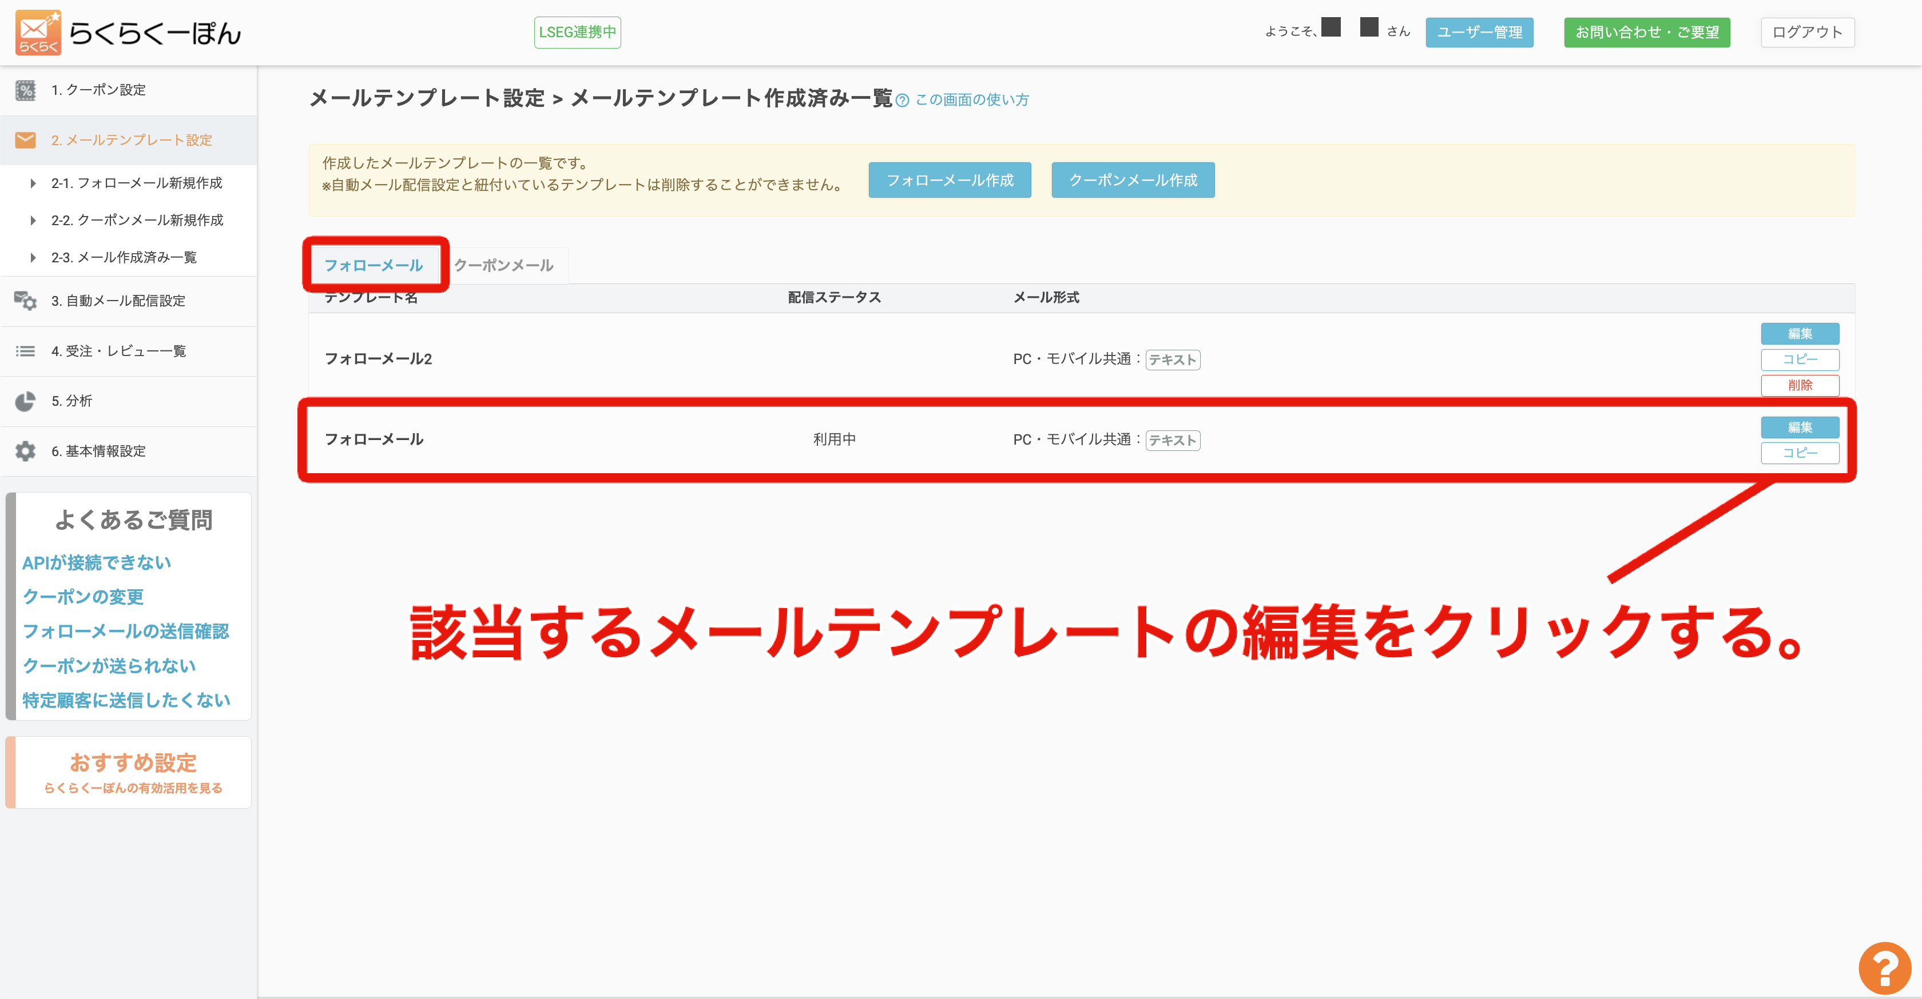Click the おすすめ設定 banner
This screenshot has height=999, width=1922.
[128, 772]
